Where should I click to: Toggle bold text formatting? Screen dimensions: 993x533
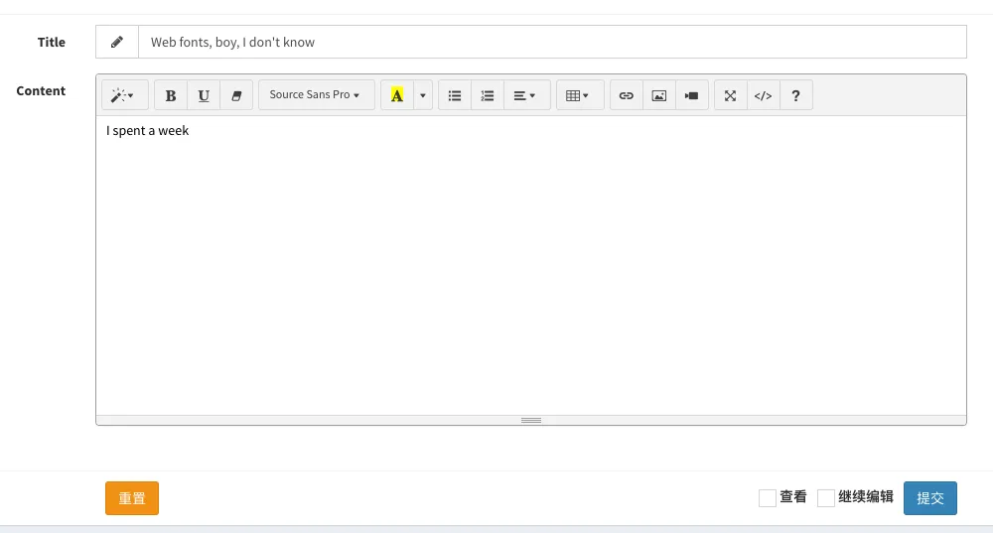[171, 95]
